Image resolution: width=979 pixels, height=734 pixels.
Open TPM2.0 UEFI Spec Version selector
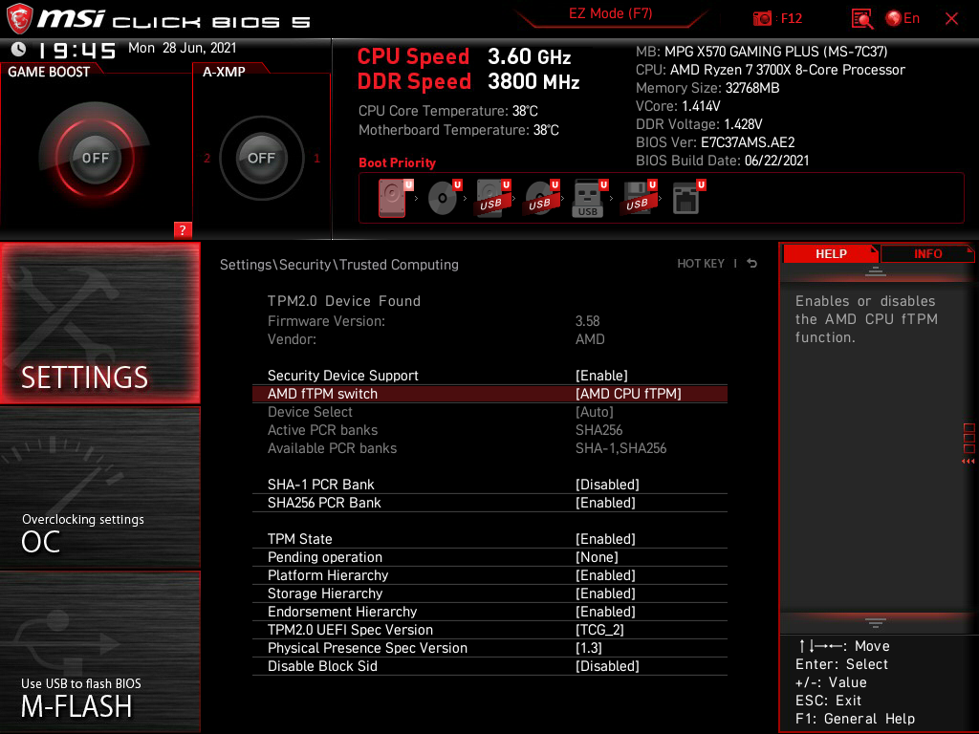click(489, 629)
